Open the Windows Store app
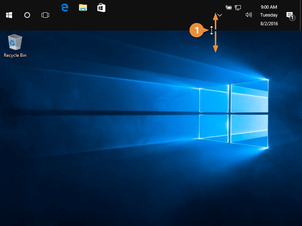This screenshot has height=226, width=302. [x=101, y=8]
